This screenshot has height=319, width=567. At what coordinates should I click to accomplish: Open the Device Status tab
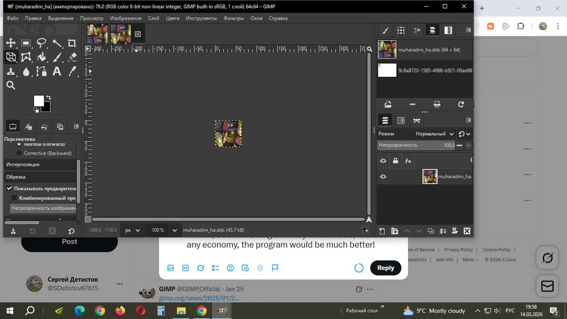coord(28,126)
